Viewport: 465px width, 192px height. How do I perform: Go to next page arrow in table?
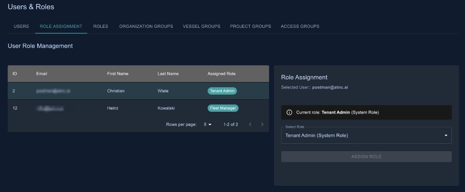(262, 124)
